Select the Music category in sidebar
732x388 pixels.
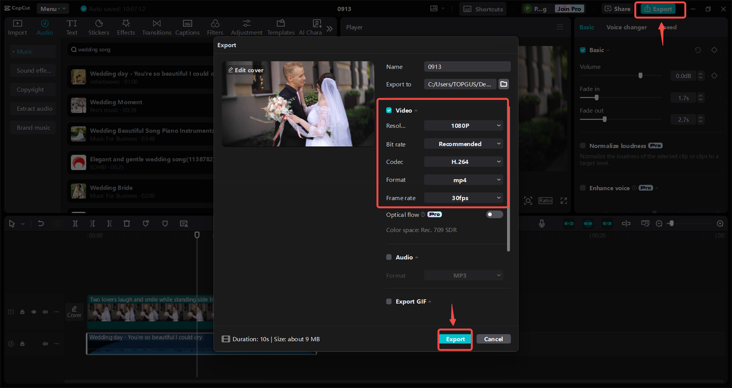(33, 51)
